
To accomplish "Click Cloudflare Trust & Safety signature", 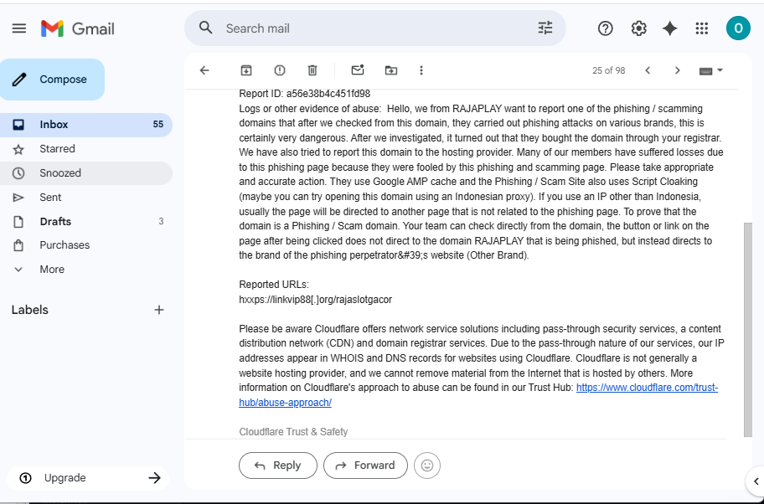I will point(293,431).
